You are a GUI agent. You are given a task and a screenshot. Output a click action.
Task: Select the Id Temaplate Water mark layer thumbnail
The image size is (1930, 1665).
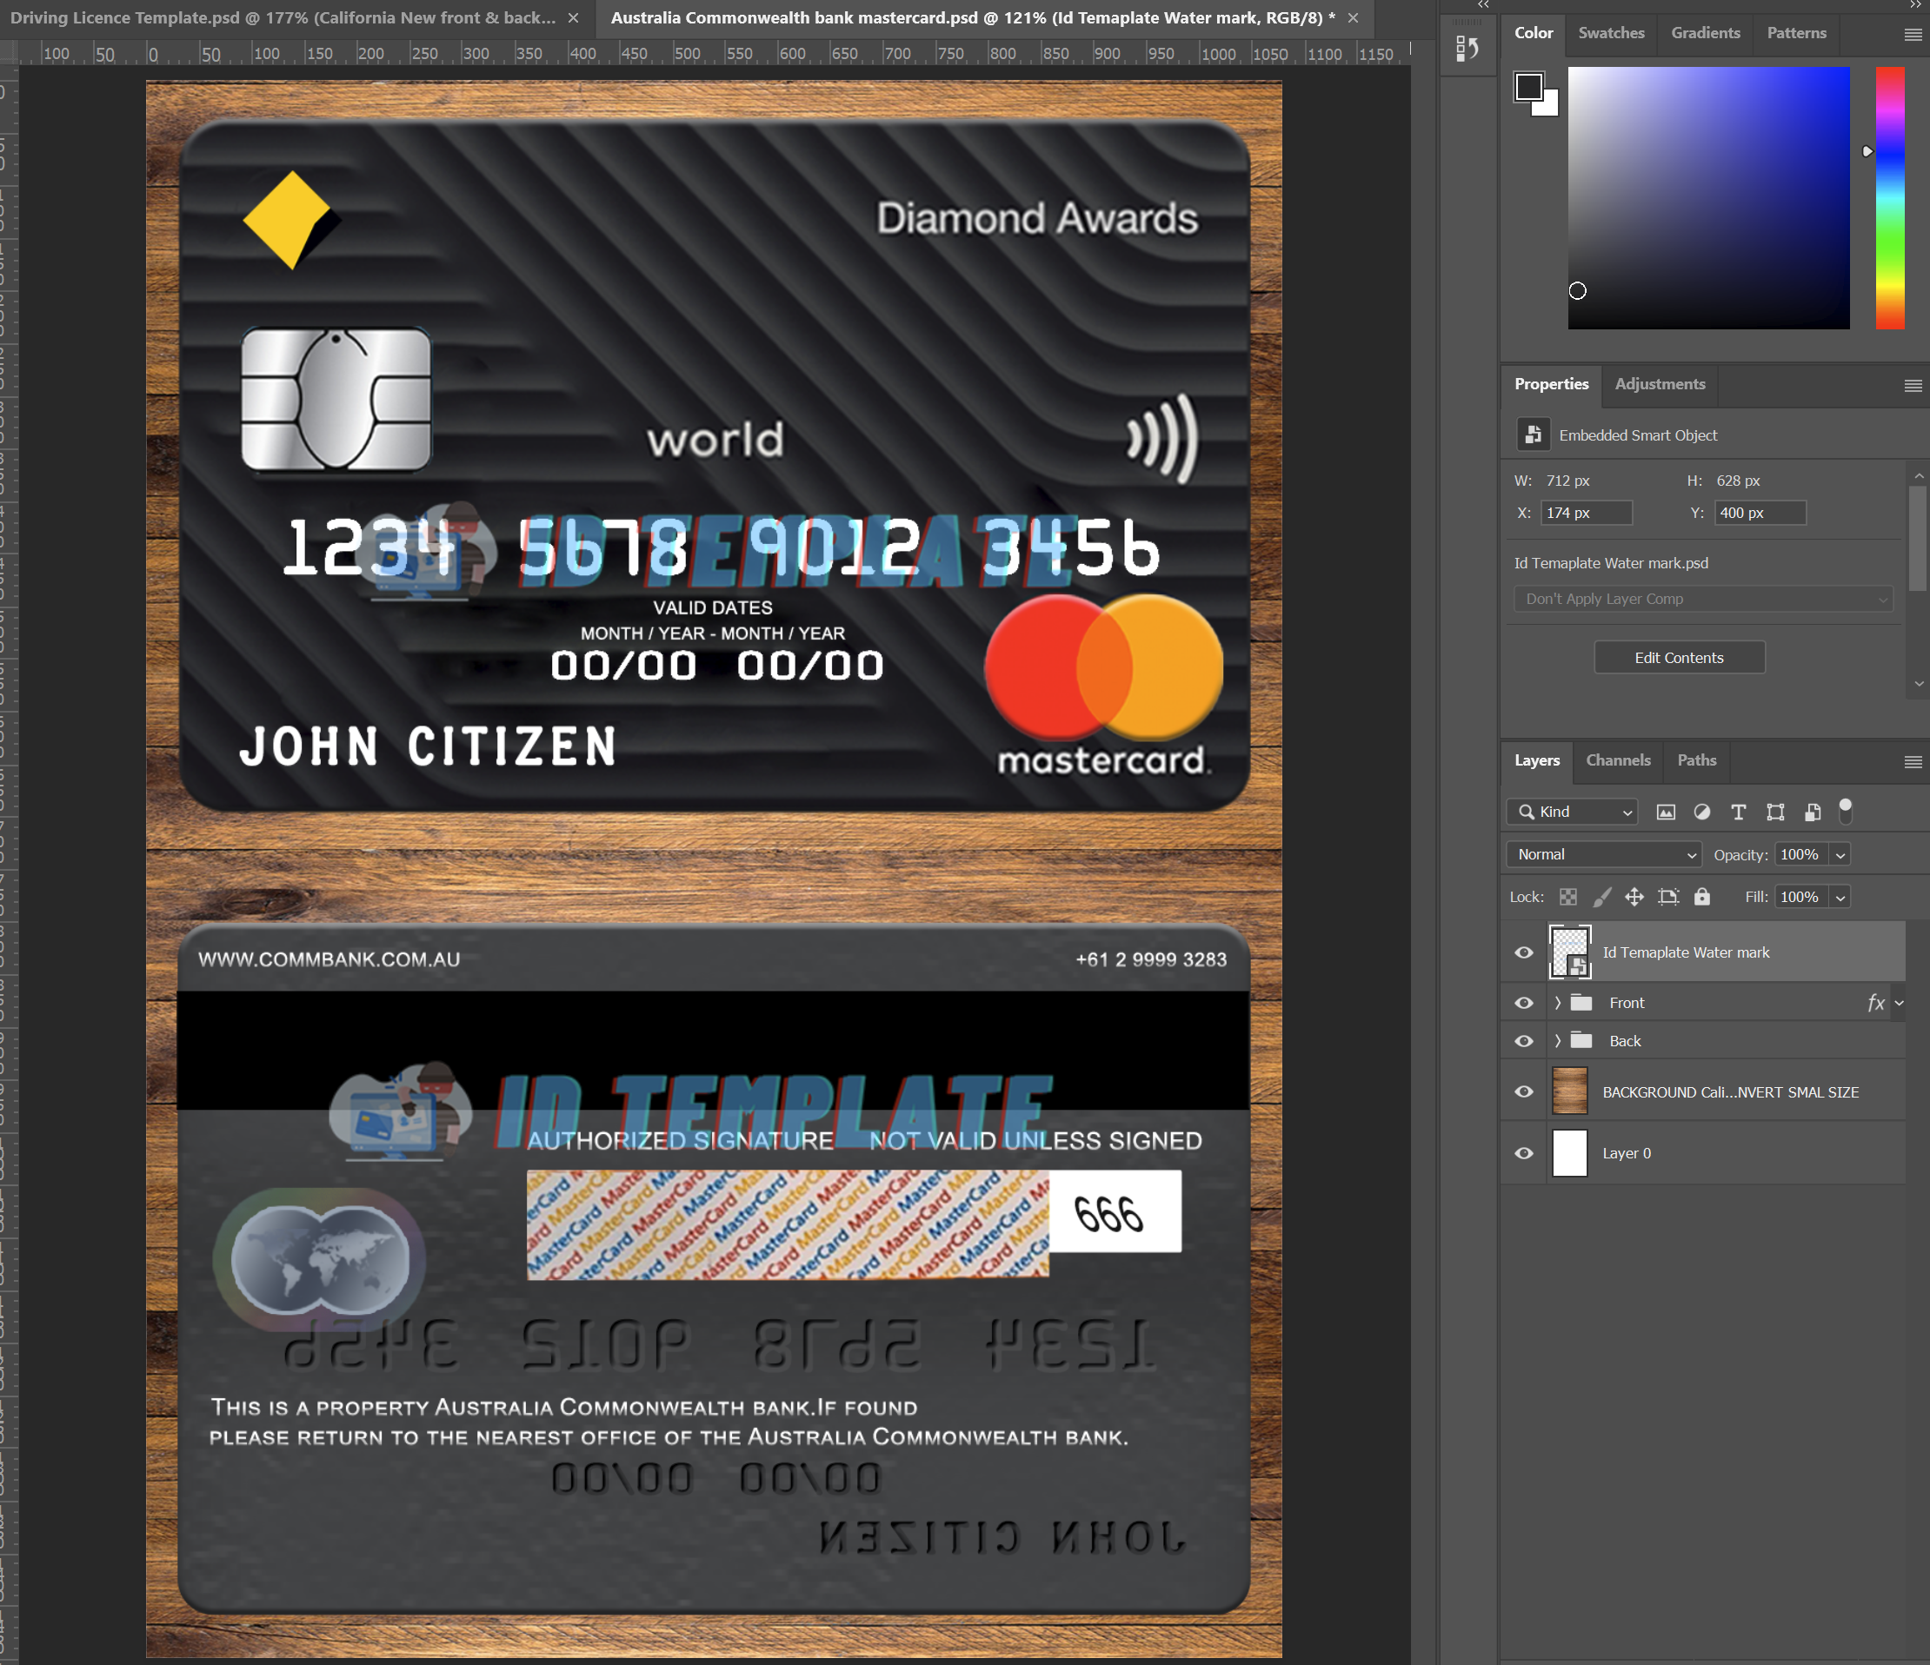1569,952
